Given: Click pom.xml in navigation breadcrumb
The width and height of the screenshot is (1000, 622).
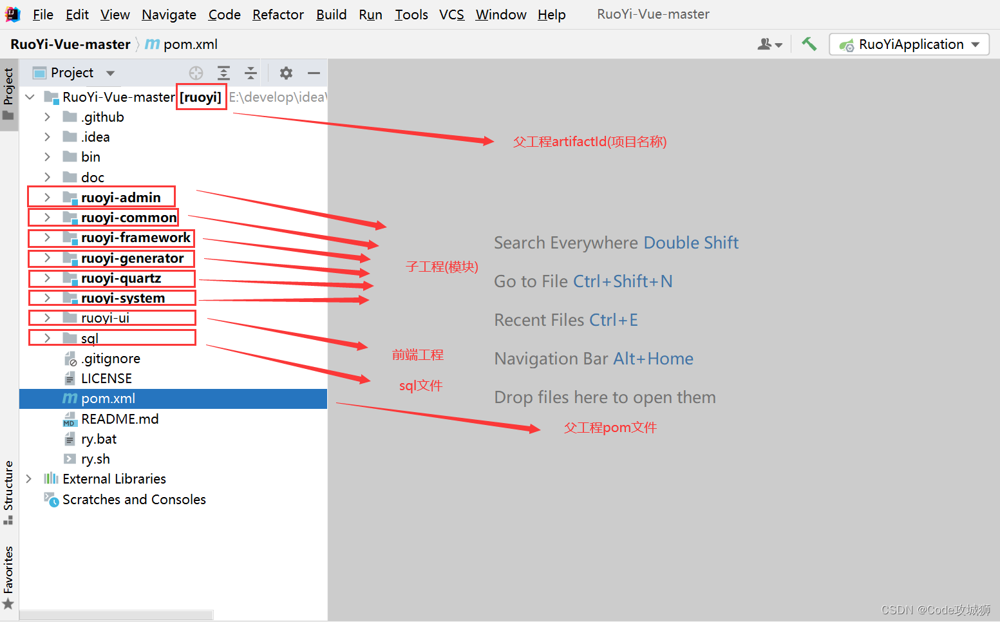Looking at the screenshot, I should click(190, 44).
